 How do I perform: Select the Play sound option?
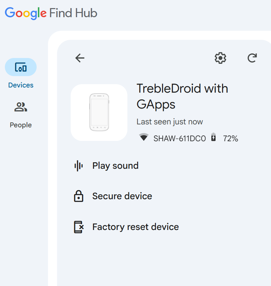pos(115,166)
